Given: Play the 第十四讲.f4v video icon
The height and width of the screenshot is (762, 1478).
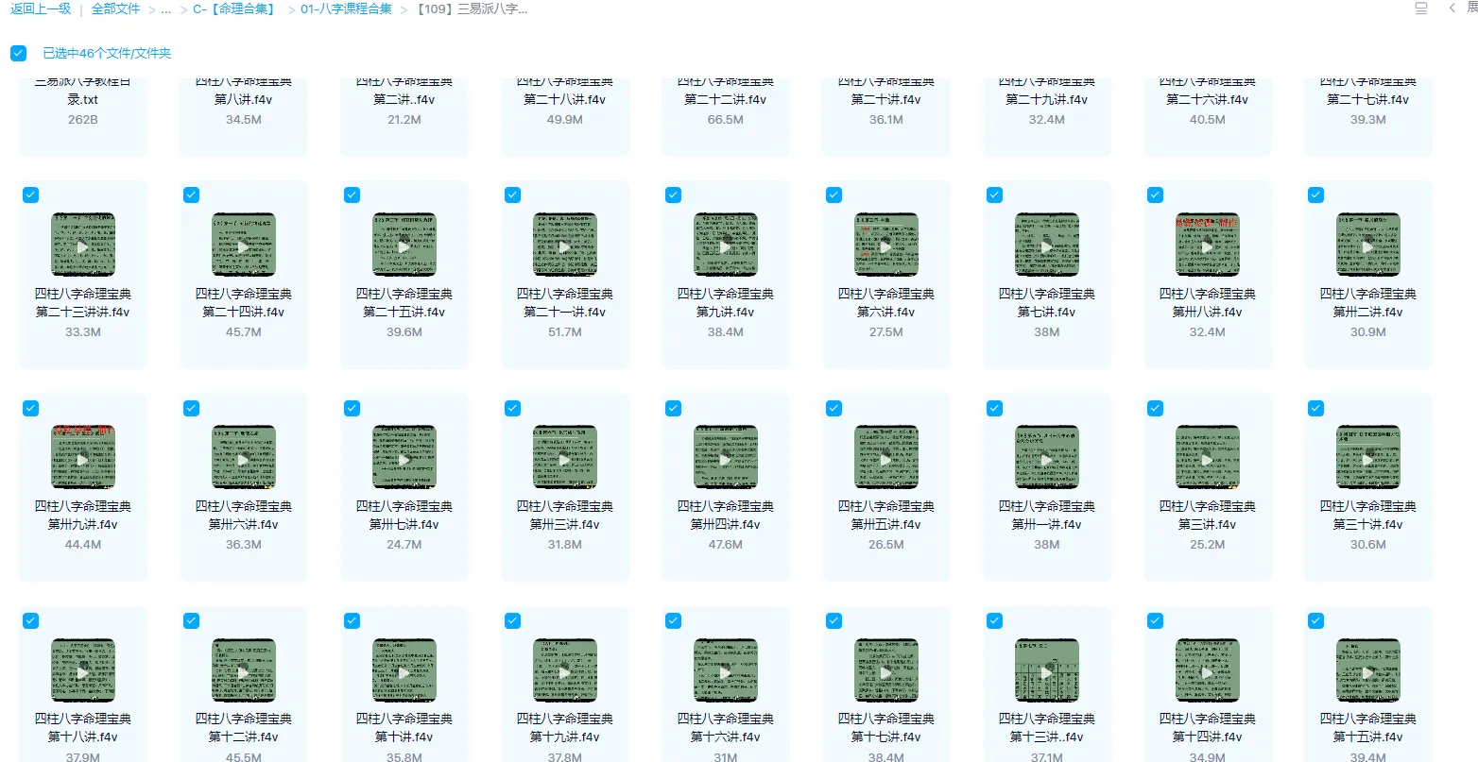Looking at the screenshot, I should [1208, 670].
